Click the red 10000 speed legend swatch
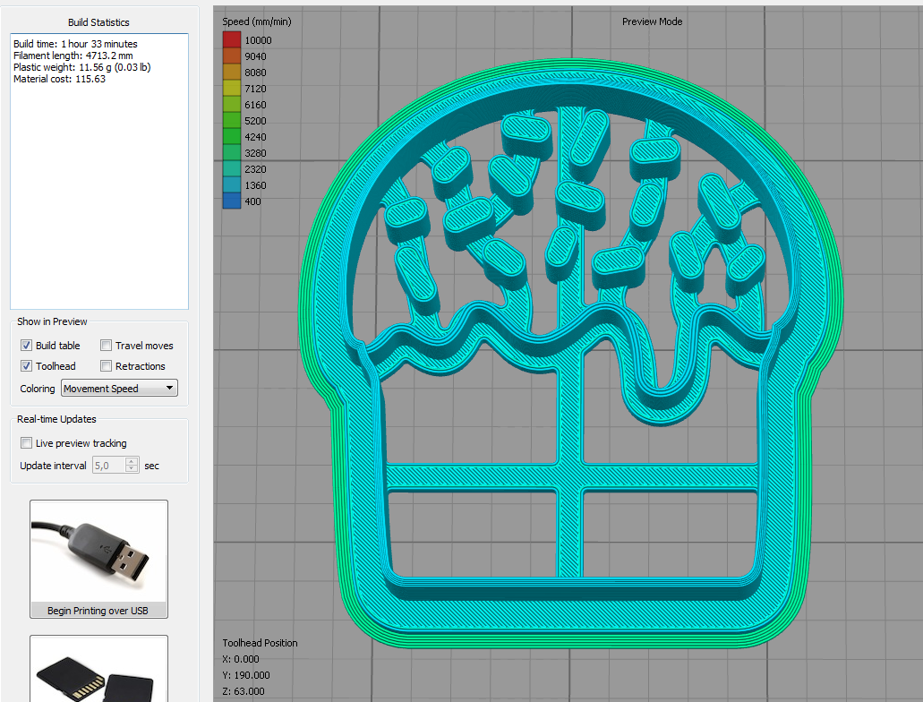 pos(232,40)
